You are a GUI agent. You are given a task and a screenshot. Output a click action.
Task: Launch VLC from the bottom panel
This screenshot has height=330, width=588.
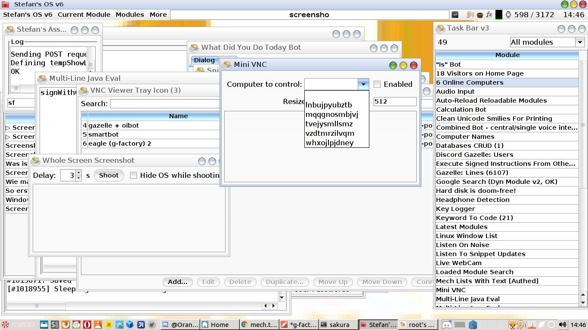tap(98, 325)
